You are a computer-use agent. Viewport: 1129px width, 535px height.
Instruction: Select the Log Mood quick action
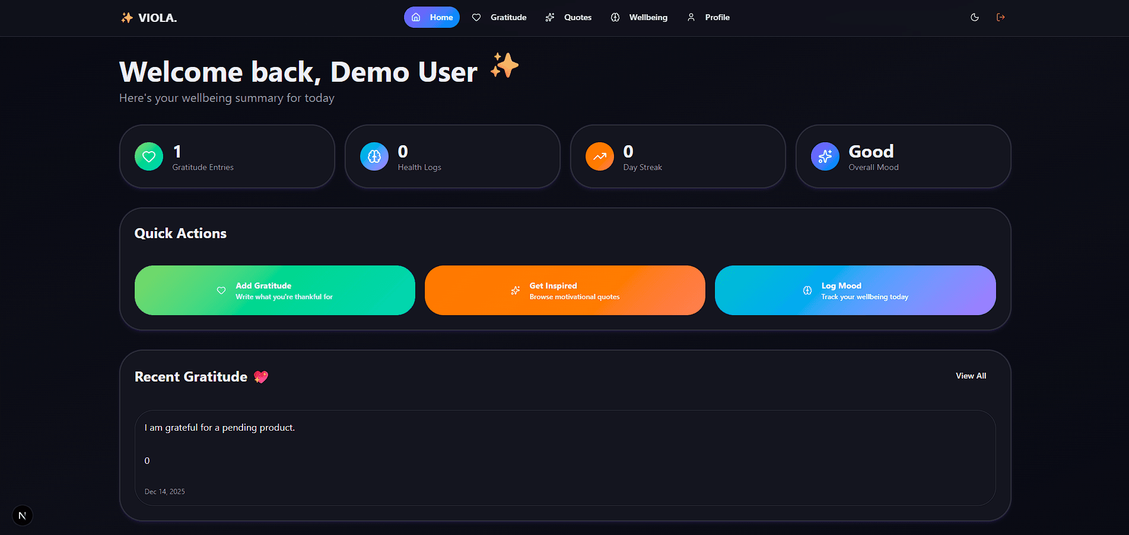855,290
